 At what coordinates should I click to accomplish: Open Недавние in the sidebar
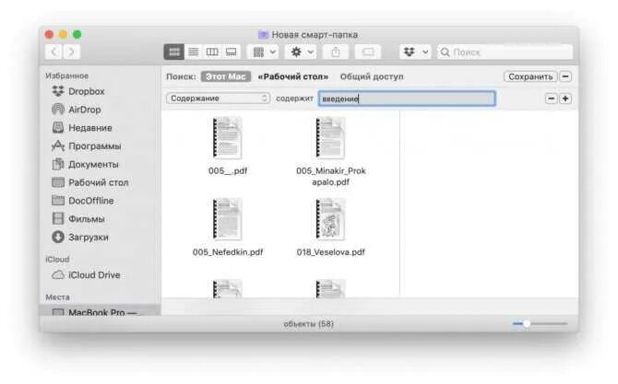pyautogui.click(x=82, y=128)
